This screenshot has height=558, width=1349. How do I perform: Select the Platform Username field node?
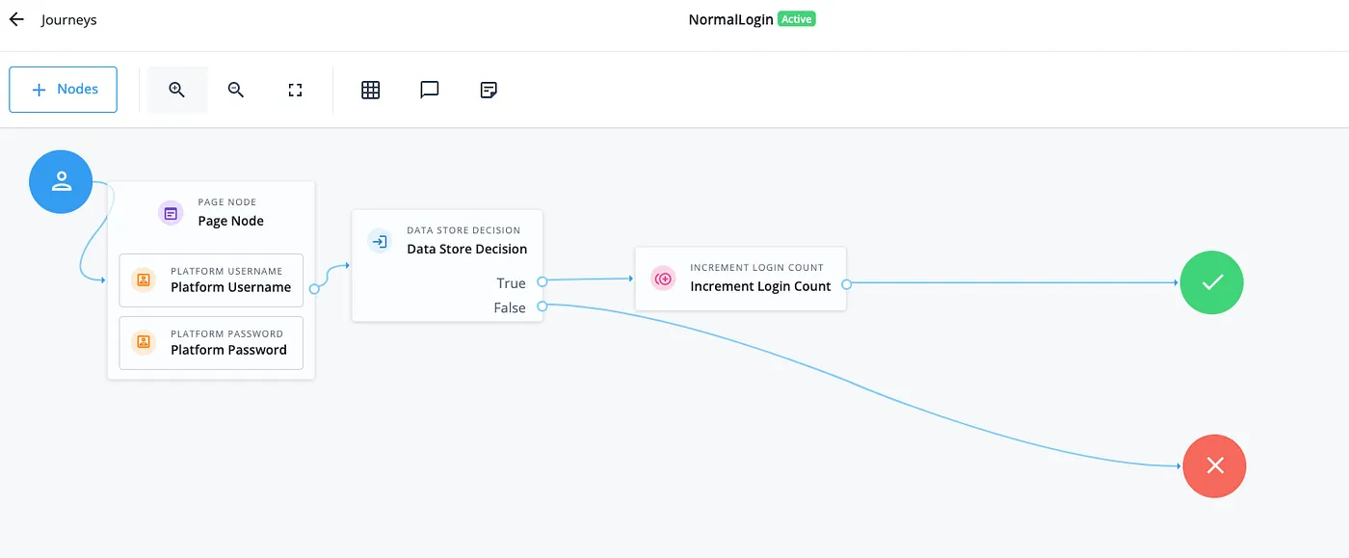[211, 279]
